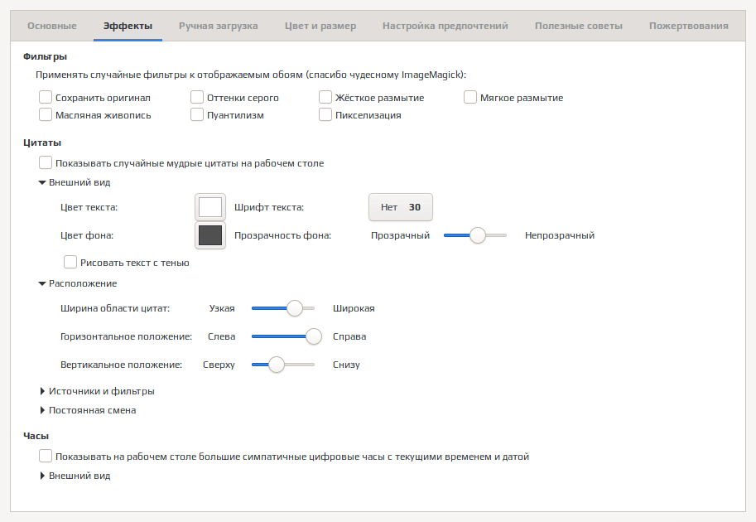Select the Эффекты tab
The image size is (756, 522).
point(128,26)
